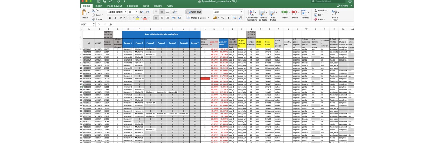Increase decimal places
This screenshot has height=143, width=434.
pos(235,18)
